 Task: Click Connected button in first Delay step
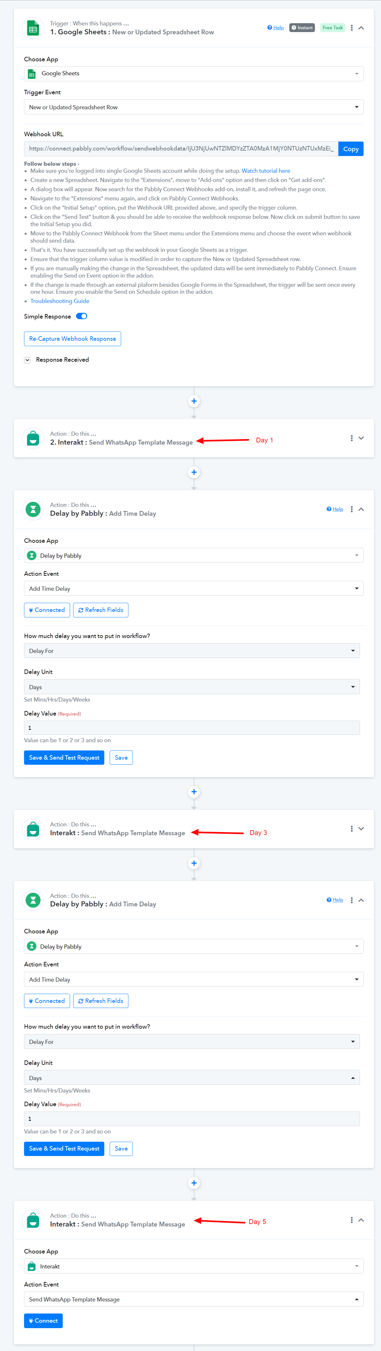(x=47, y=610)
